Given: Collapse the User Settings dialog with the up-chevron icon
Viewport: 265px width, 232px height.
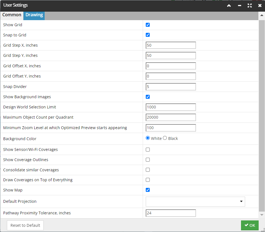Looking at the screenshot, I should 229,6.
